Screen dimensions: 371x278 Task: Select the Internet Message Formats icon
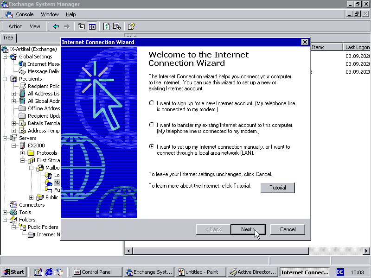(22, 64)
